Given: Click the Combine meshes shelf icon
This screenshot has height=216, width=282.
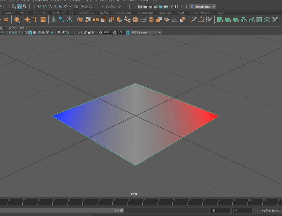Looking at the screenshot, I should [x=80, y=20].
